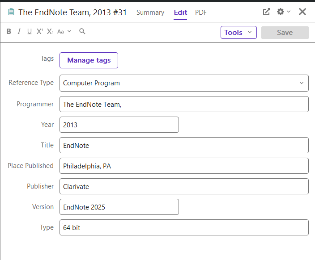Click the Place Published field
Viewport: 315px width, 260px height.
[184, 166]
